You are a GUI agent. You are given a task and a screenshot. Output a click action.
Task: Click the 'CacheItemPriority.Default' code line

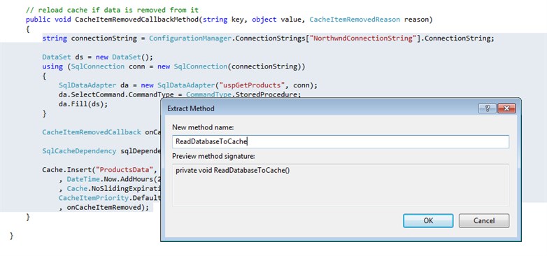[x=110, y=198]
